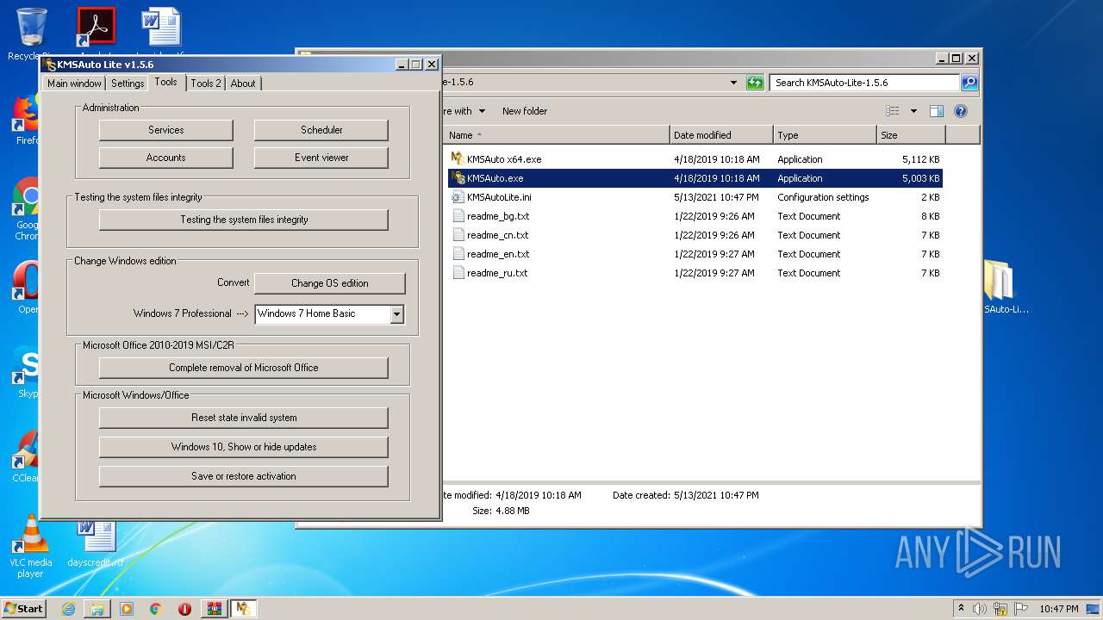Click the 5/13/2021 10:47 PM date cell

coord(717,197)
